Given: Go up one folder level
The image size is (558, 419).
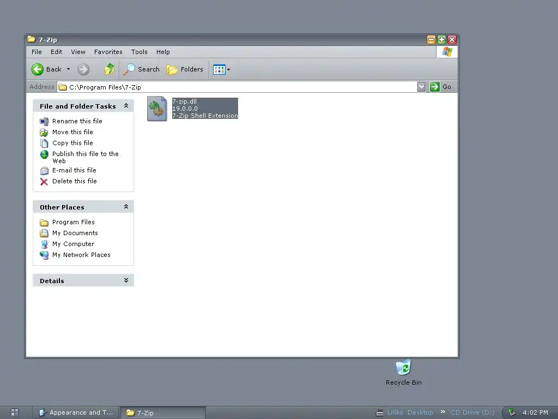Looking at the screenshot, I should 109,69.
